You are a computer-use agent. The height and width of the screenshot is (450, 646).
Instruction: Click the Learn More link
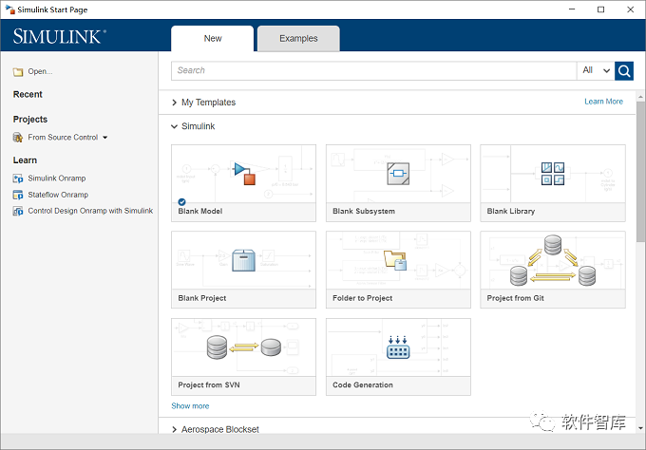point(603,102)
